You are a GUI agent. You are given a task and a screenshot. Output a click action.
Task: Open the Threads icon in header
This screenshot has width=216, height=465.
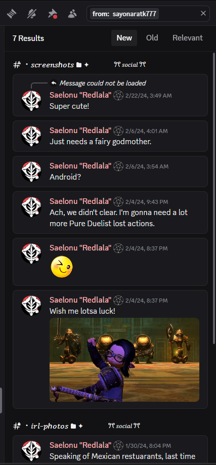[12, 14]
